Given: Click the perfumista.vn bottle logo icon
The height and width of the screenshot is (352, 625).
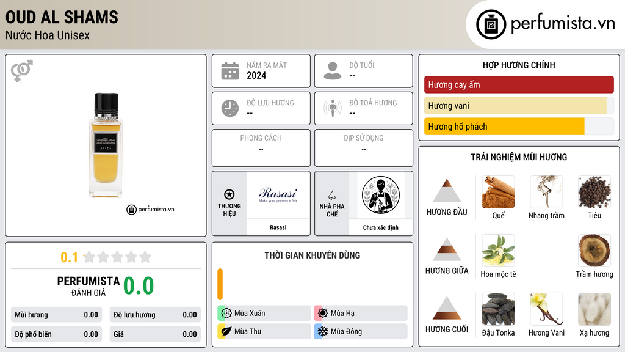Looking at the screenshot, I should click(x=491, y=24).
